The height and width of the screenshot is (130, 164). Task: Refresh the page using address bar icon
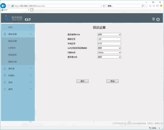pos(104,6)
